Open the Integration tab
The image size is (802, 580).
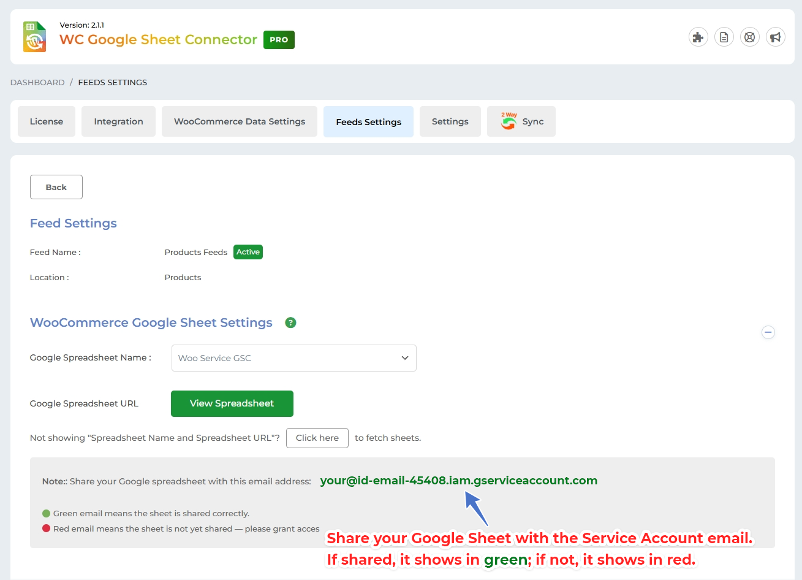118,121
